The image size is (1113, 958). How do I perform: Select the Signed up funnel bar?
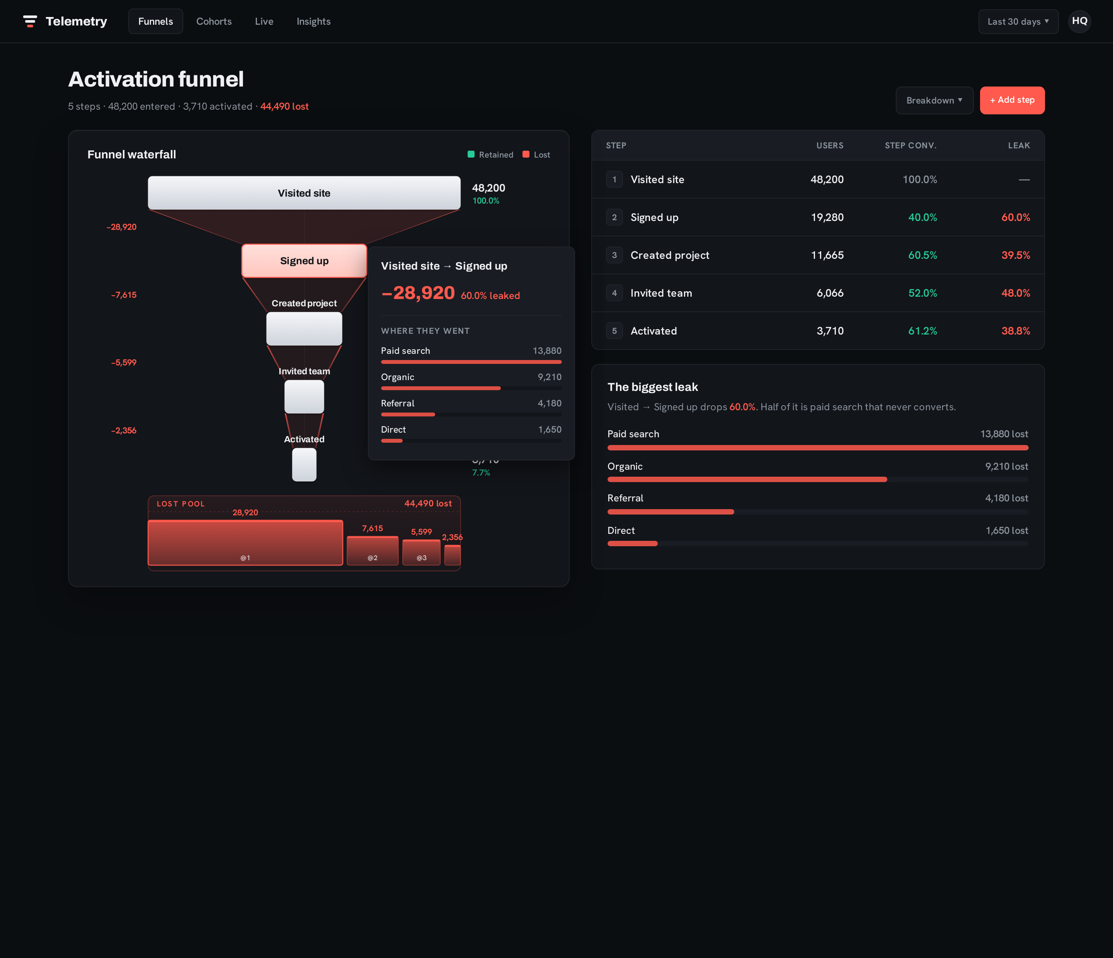tap(304, 261)
